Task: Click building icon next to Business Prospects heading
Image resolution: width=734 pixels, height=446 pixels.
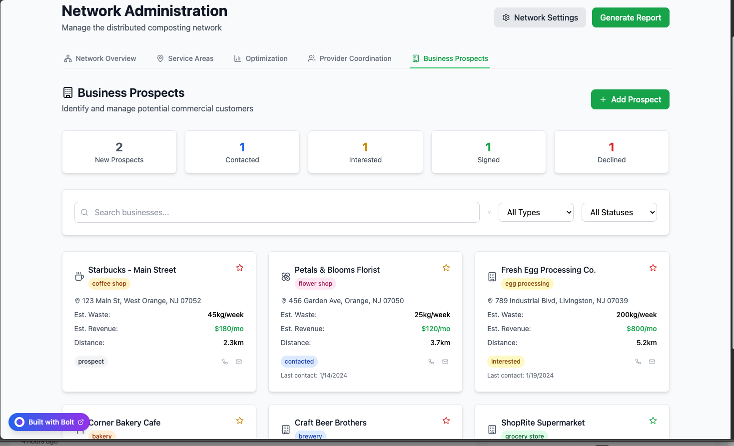Action: tap(68, 92)
